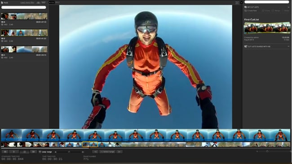Click the set range end marker button

point(119,152)
